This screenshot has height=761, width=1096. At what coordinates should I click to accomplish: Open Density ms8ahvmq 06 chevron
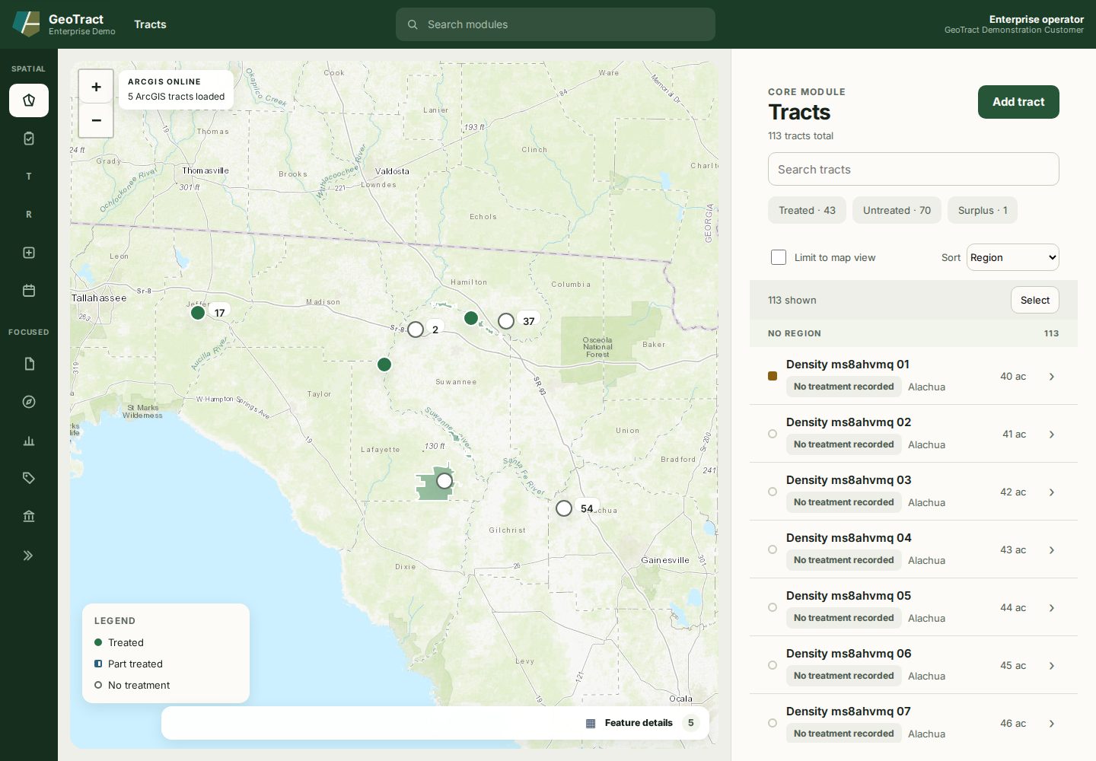[x=1052, y=666]
